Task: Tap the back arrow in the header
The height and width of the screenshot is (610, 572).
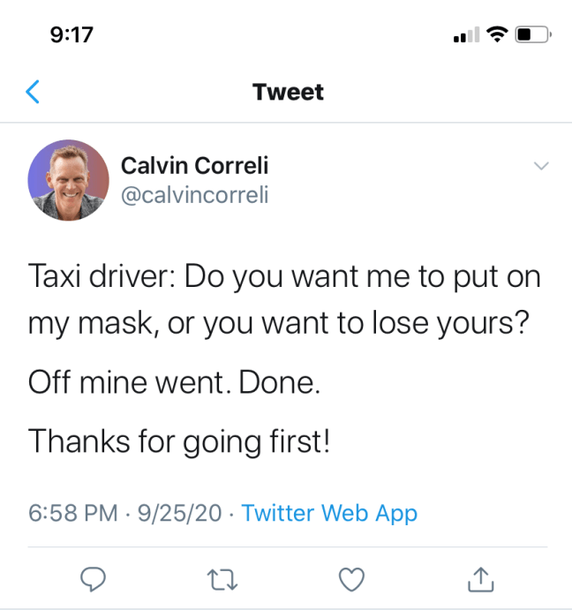Action: click(34, 92)
